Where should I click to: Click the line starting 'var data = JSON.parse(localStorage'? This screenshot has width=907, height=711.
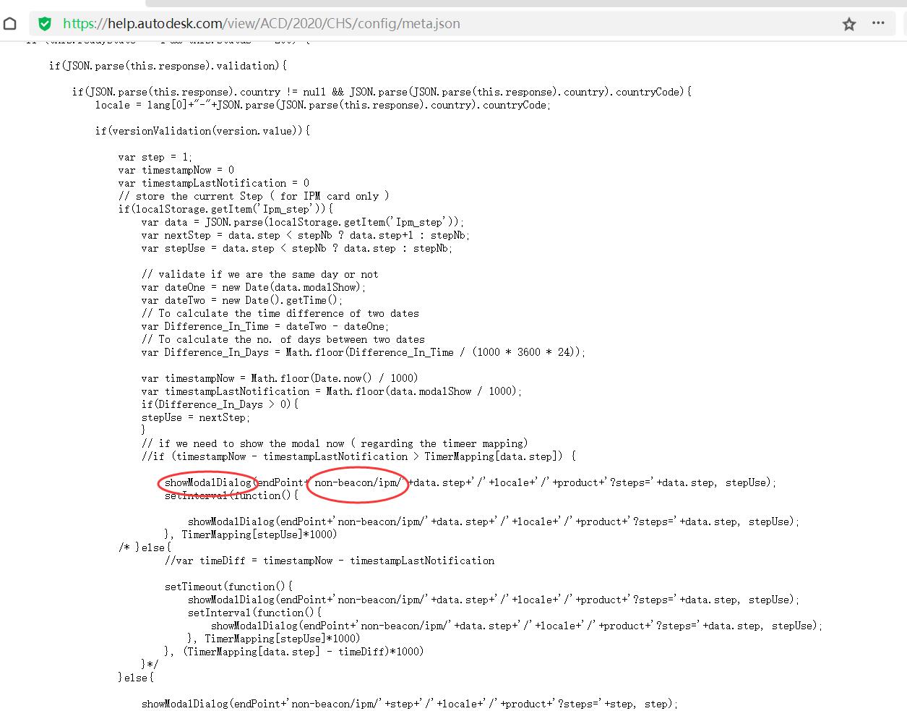click(303, 222)
